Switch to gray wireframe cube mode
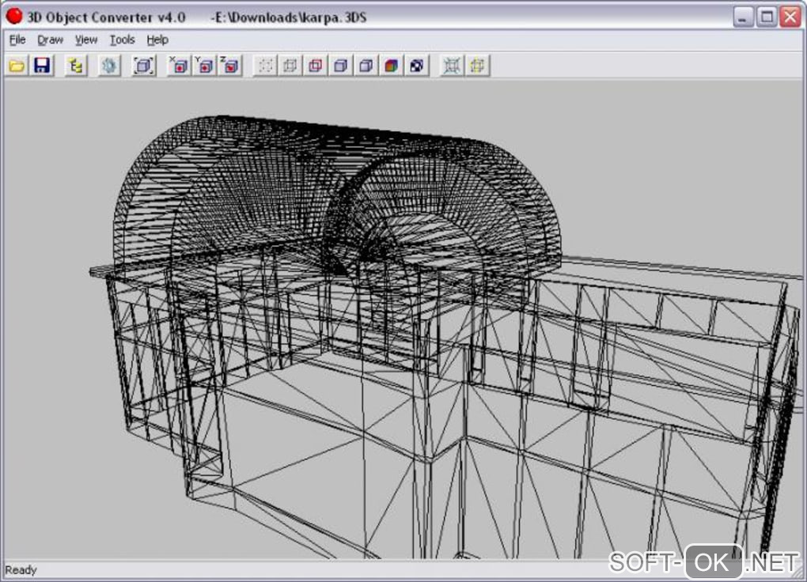This screenshot has width=807, height=582. click(290, 66)
